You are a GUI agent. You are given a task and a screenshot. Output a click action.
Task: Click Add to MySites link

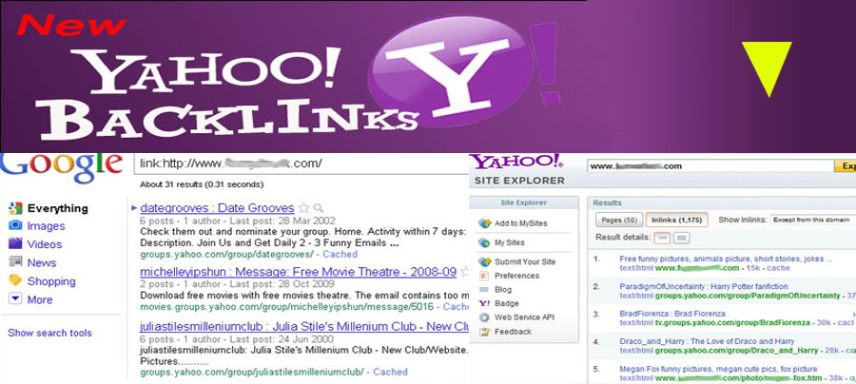pos(521,223)
